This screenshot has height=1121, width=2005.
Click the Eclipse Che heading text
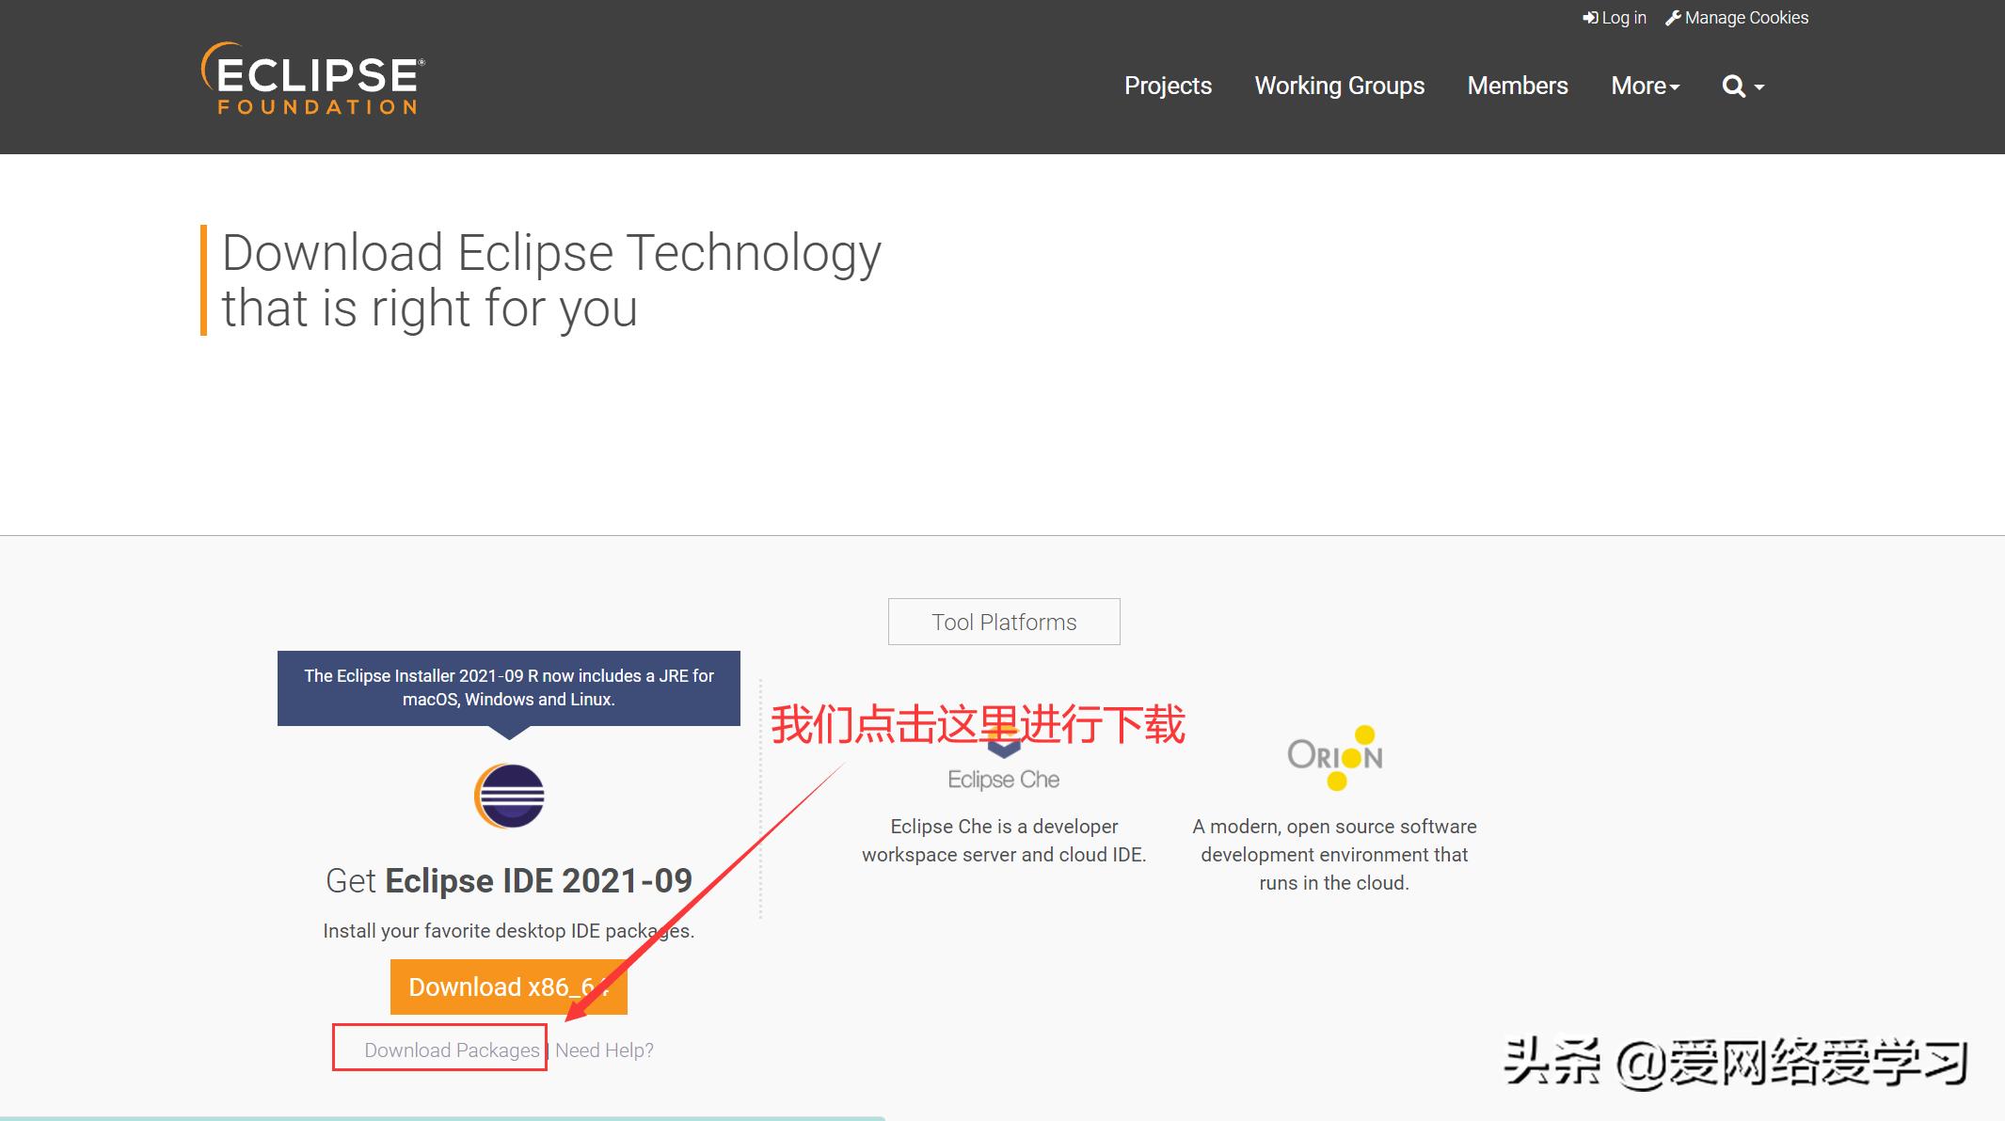pyautogui.click(x=1003, y=779)
